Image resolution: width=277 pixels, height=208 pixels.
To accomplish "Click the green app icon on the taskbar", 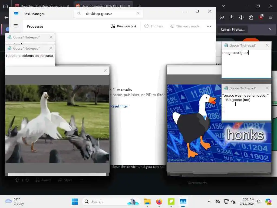I will point(171,201).
